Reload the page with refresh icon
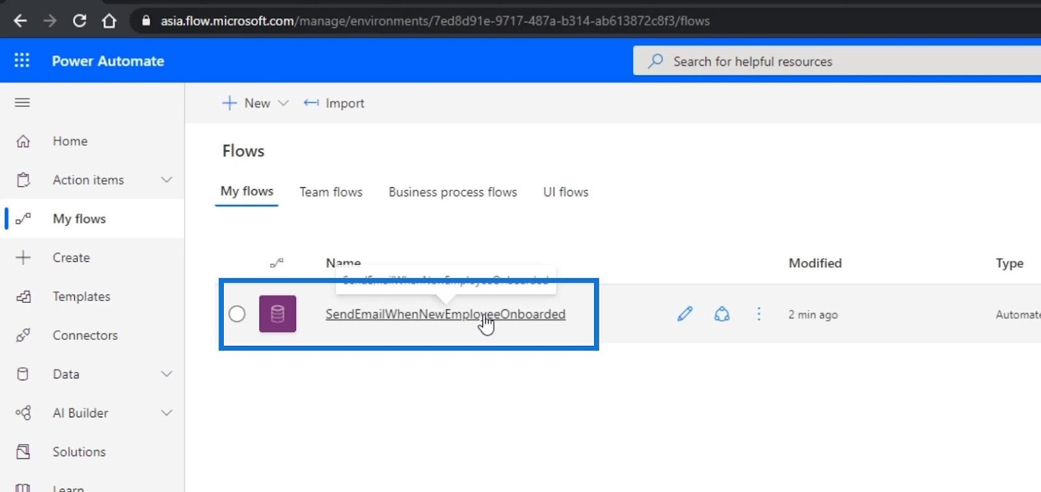1041x492 pixels. point(79,21)
